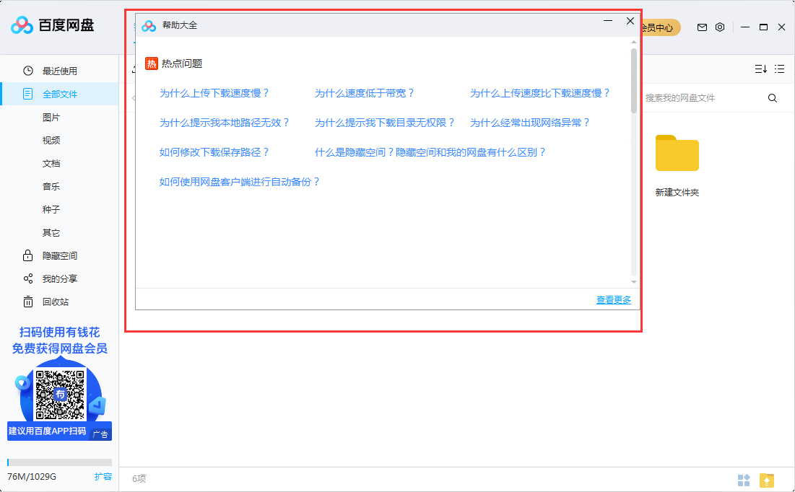Open the upload transfer icon at bottom right
Screen dimensions: 795x492
(x=767, y=480)
